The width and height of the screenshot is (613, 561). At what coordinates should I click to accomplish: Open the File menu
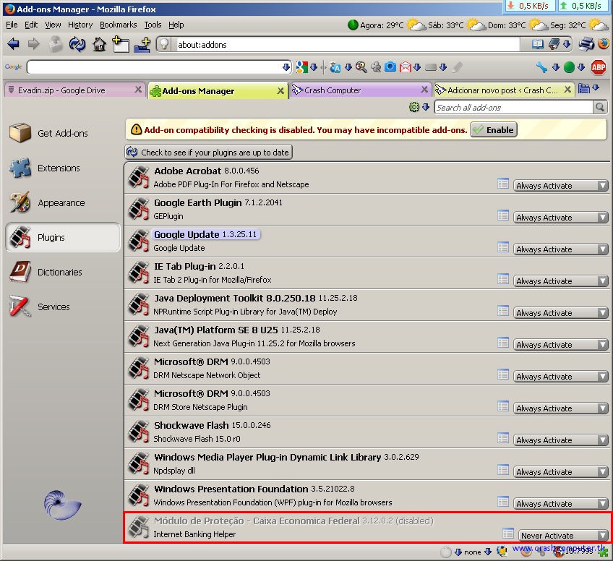[12, 25]
